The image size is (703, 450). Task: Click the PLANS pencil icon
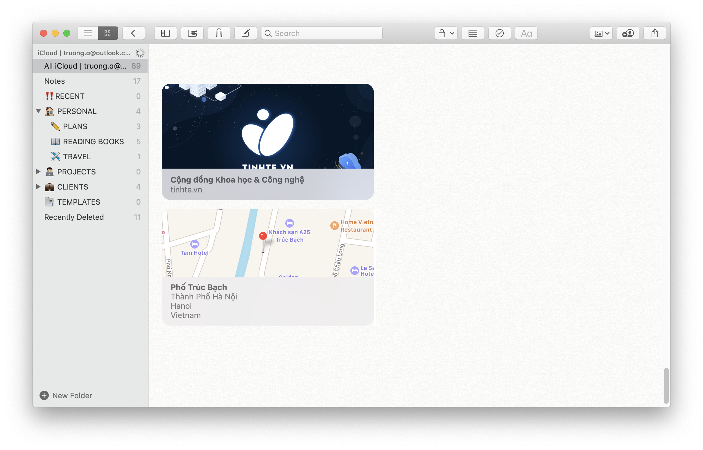(x=55, y=126)
